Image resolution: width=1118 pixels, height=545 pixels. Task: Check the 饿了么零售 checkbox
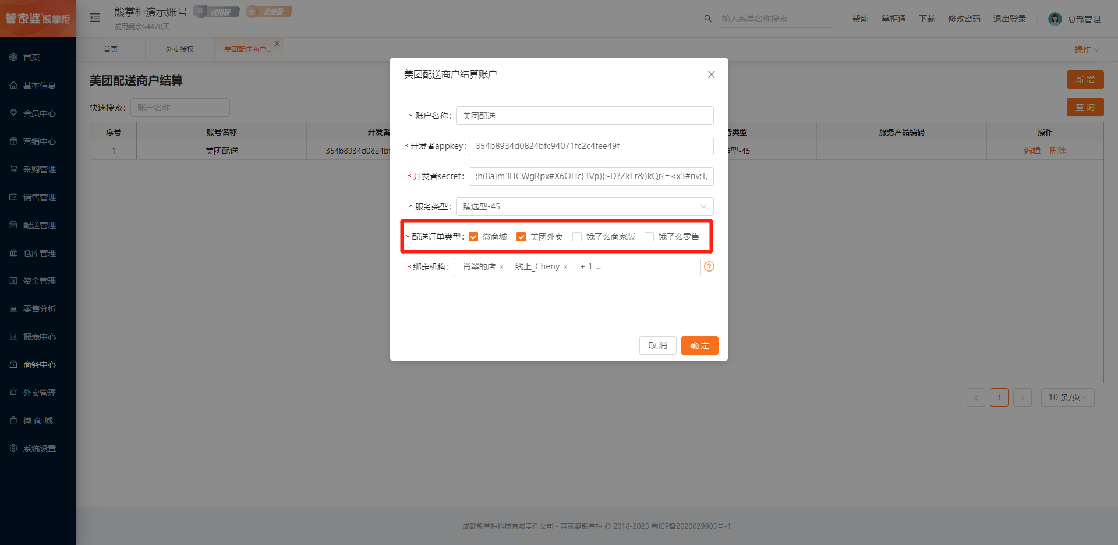pyautogui.click(x=649, y=237)
